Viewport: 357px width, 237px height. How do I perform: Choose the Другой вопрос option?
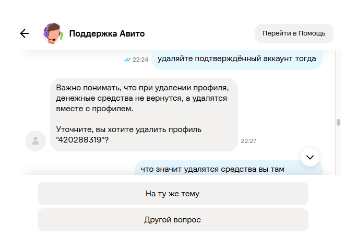point(173,220)
